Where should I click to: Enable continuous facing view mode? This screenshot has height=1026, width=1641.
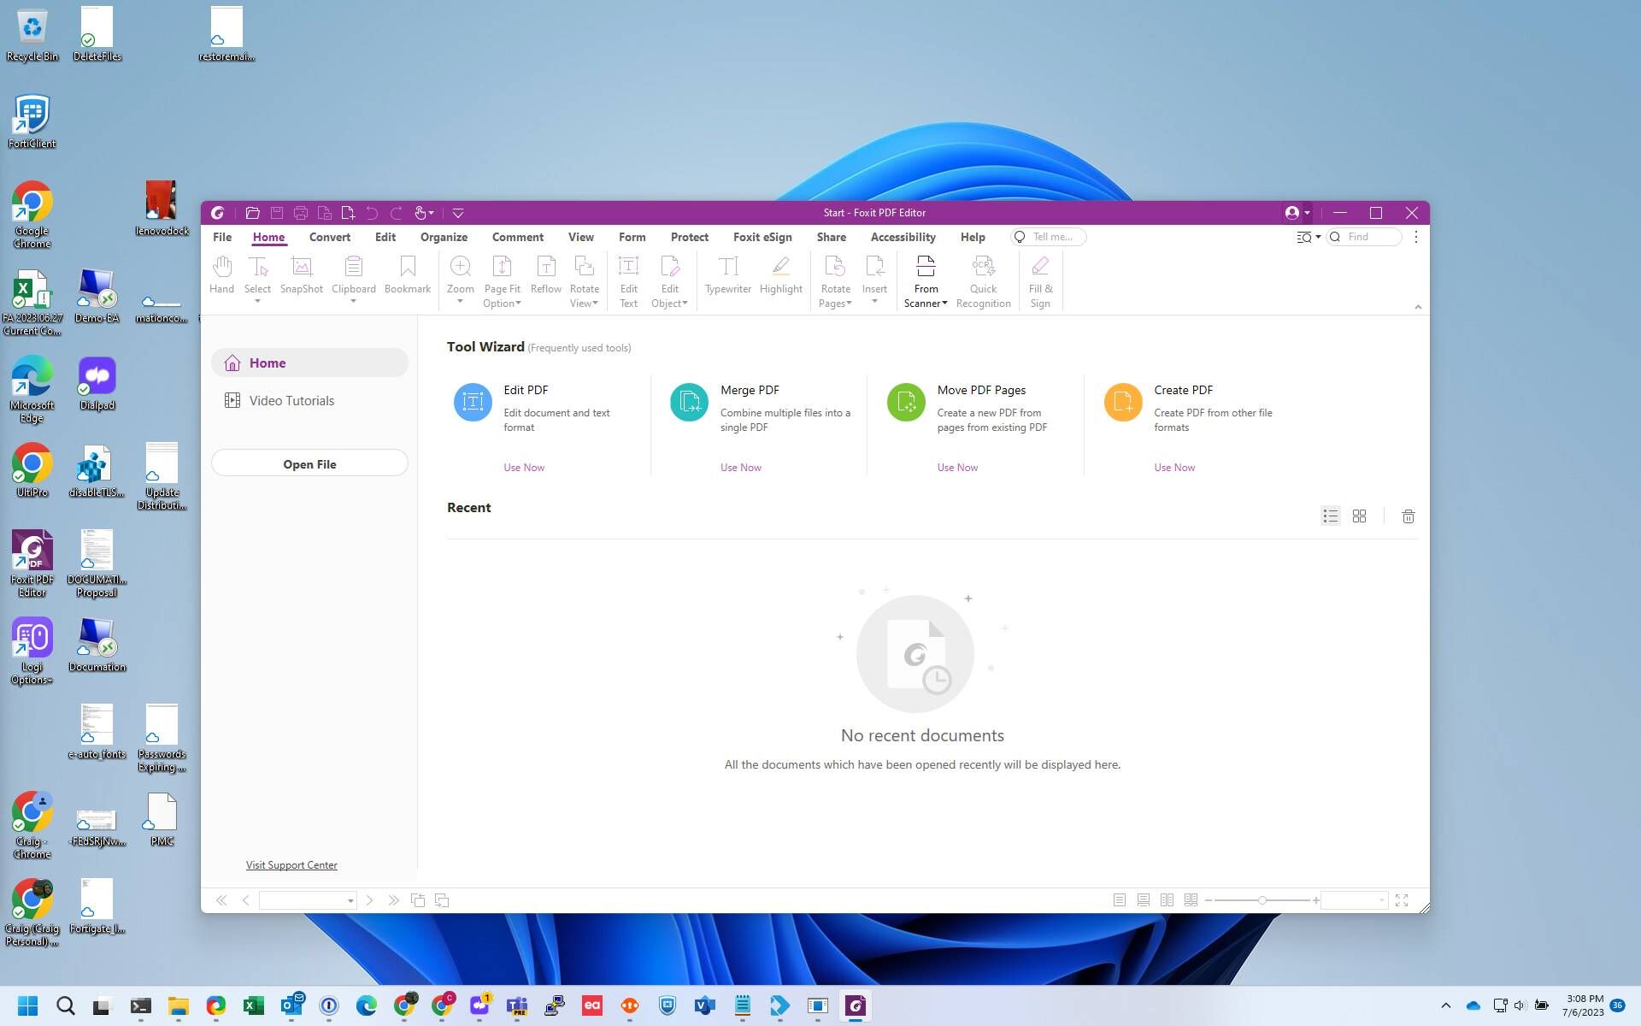(x=1191, y=900)
